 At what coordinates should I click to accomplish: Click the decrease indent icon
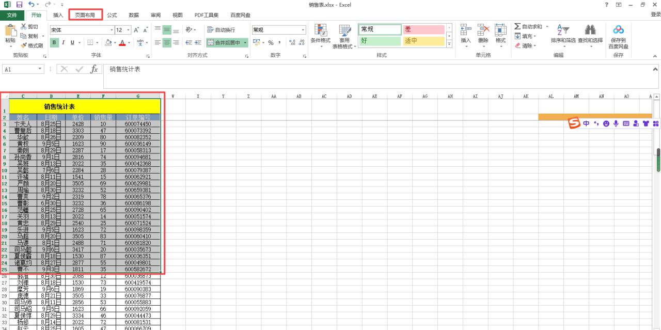pyautogui.click(x=189, y=43)
